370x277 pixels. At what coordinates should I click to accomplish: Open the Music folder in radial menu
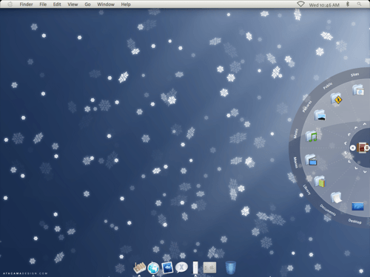pos(311,136)
